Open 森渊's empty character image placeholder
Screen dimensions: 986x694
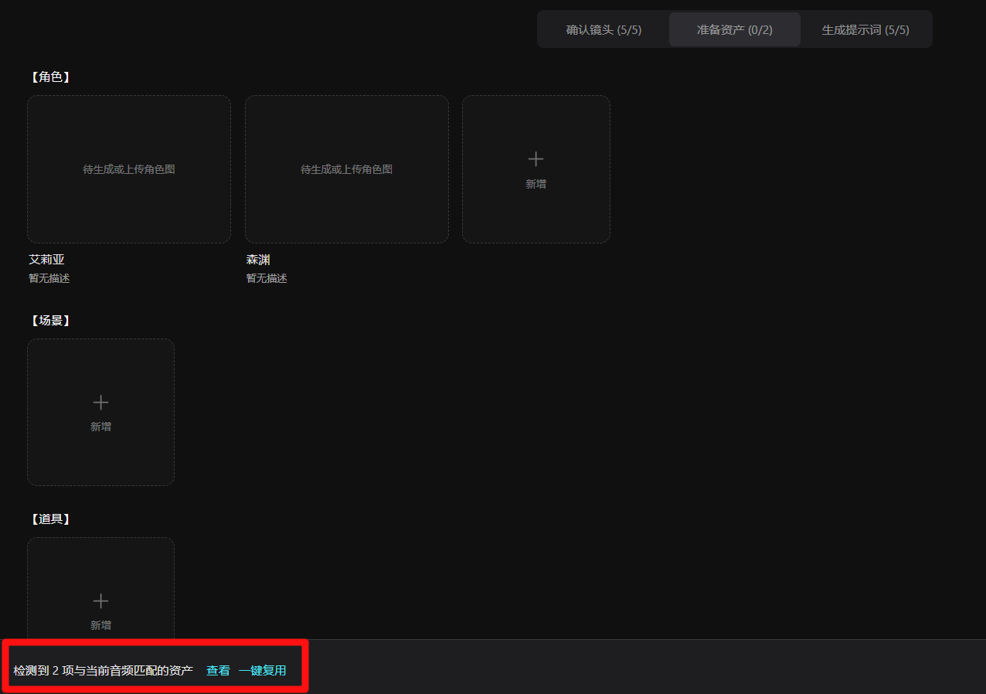(x=347, y=169)
